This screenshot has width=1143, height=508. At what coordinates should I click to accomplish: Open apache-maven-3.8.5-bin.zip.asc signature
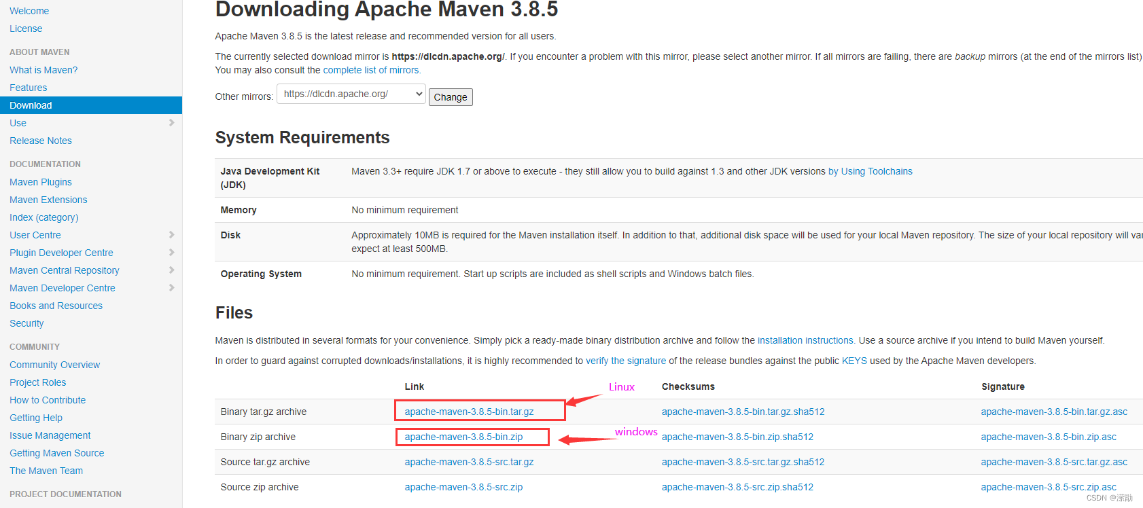click(1049, 437)
